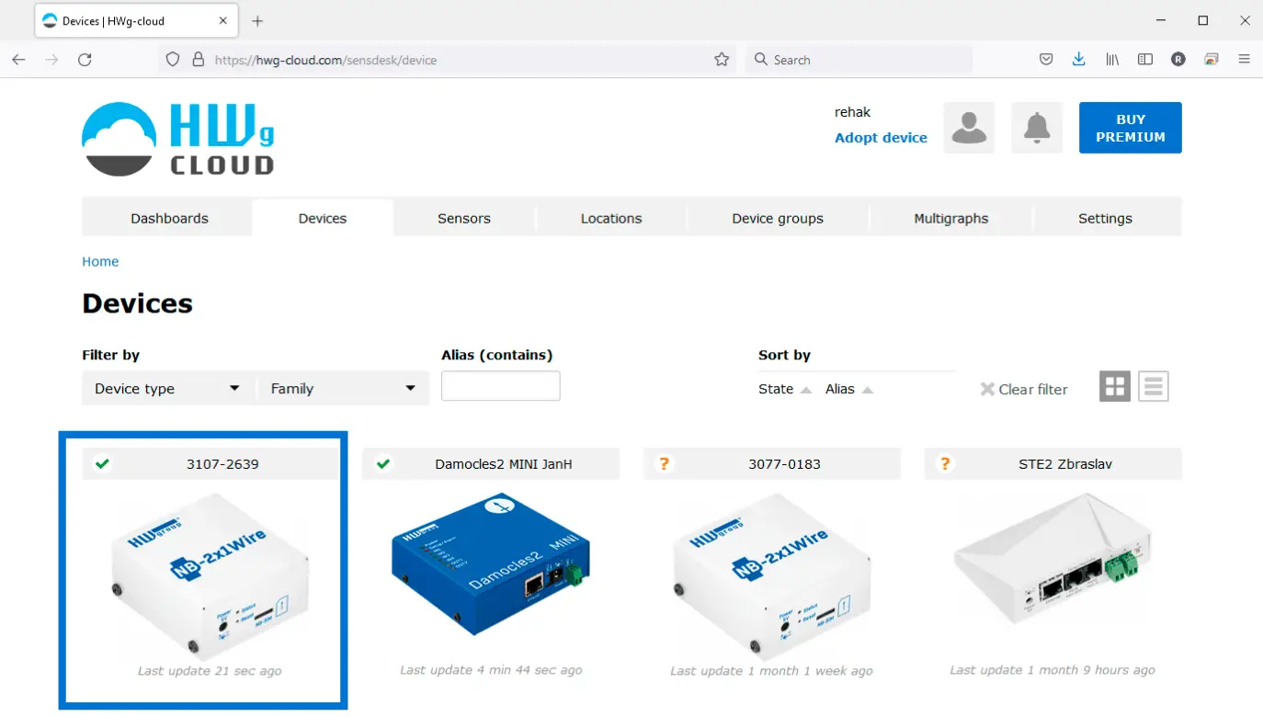1263x717 pixels.
Task: Select the Devices | HWg-cloud browser tab
Action: 138,21
